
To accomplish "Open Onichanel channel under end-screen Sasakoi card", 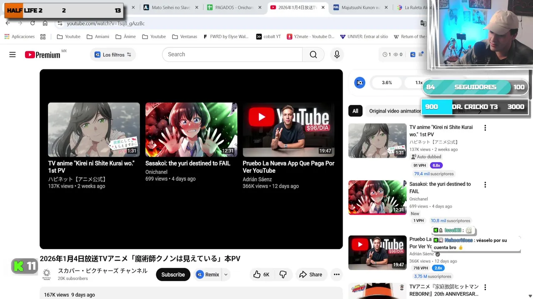I will 156,172.
